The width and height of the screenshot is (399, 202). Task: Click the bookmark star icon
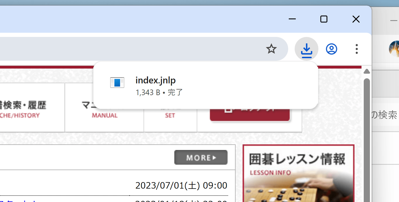tap(271, 49)
